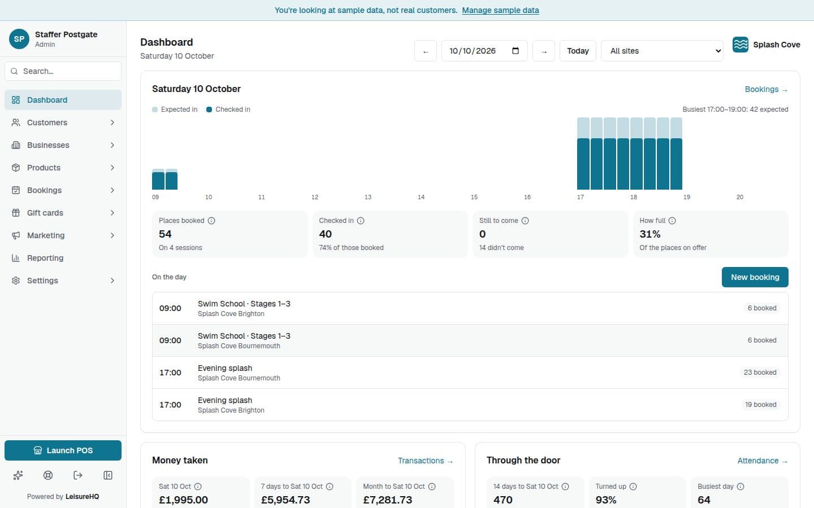
Task: Select Marketing in the sidebar
Action: [x=63, y=235]
